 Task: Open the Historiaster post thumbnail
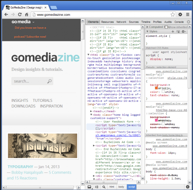point(43,146)
